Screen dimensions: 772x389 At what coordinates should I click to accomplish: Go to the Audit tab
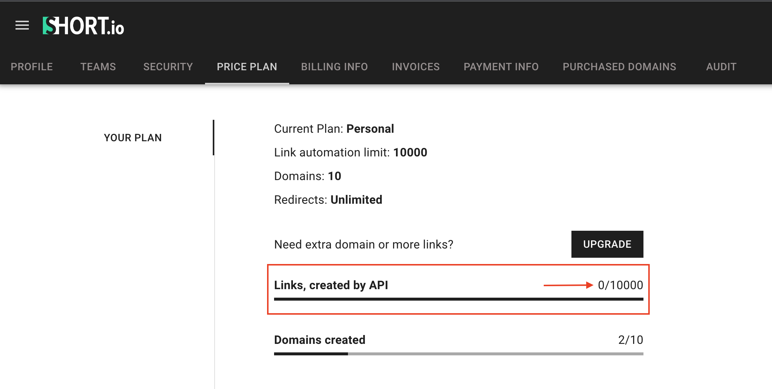[x=721, y=67]
